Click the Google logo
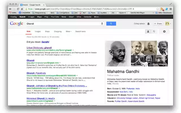The height and width of the screenshot is (113, 181). pyautogui.click(x=16, y=24)
